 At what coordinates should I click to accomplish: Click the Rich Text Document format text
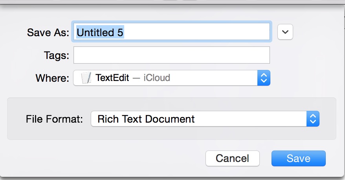click(146, 119)
